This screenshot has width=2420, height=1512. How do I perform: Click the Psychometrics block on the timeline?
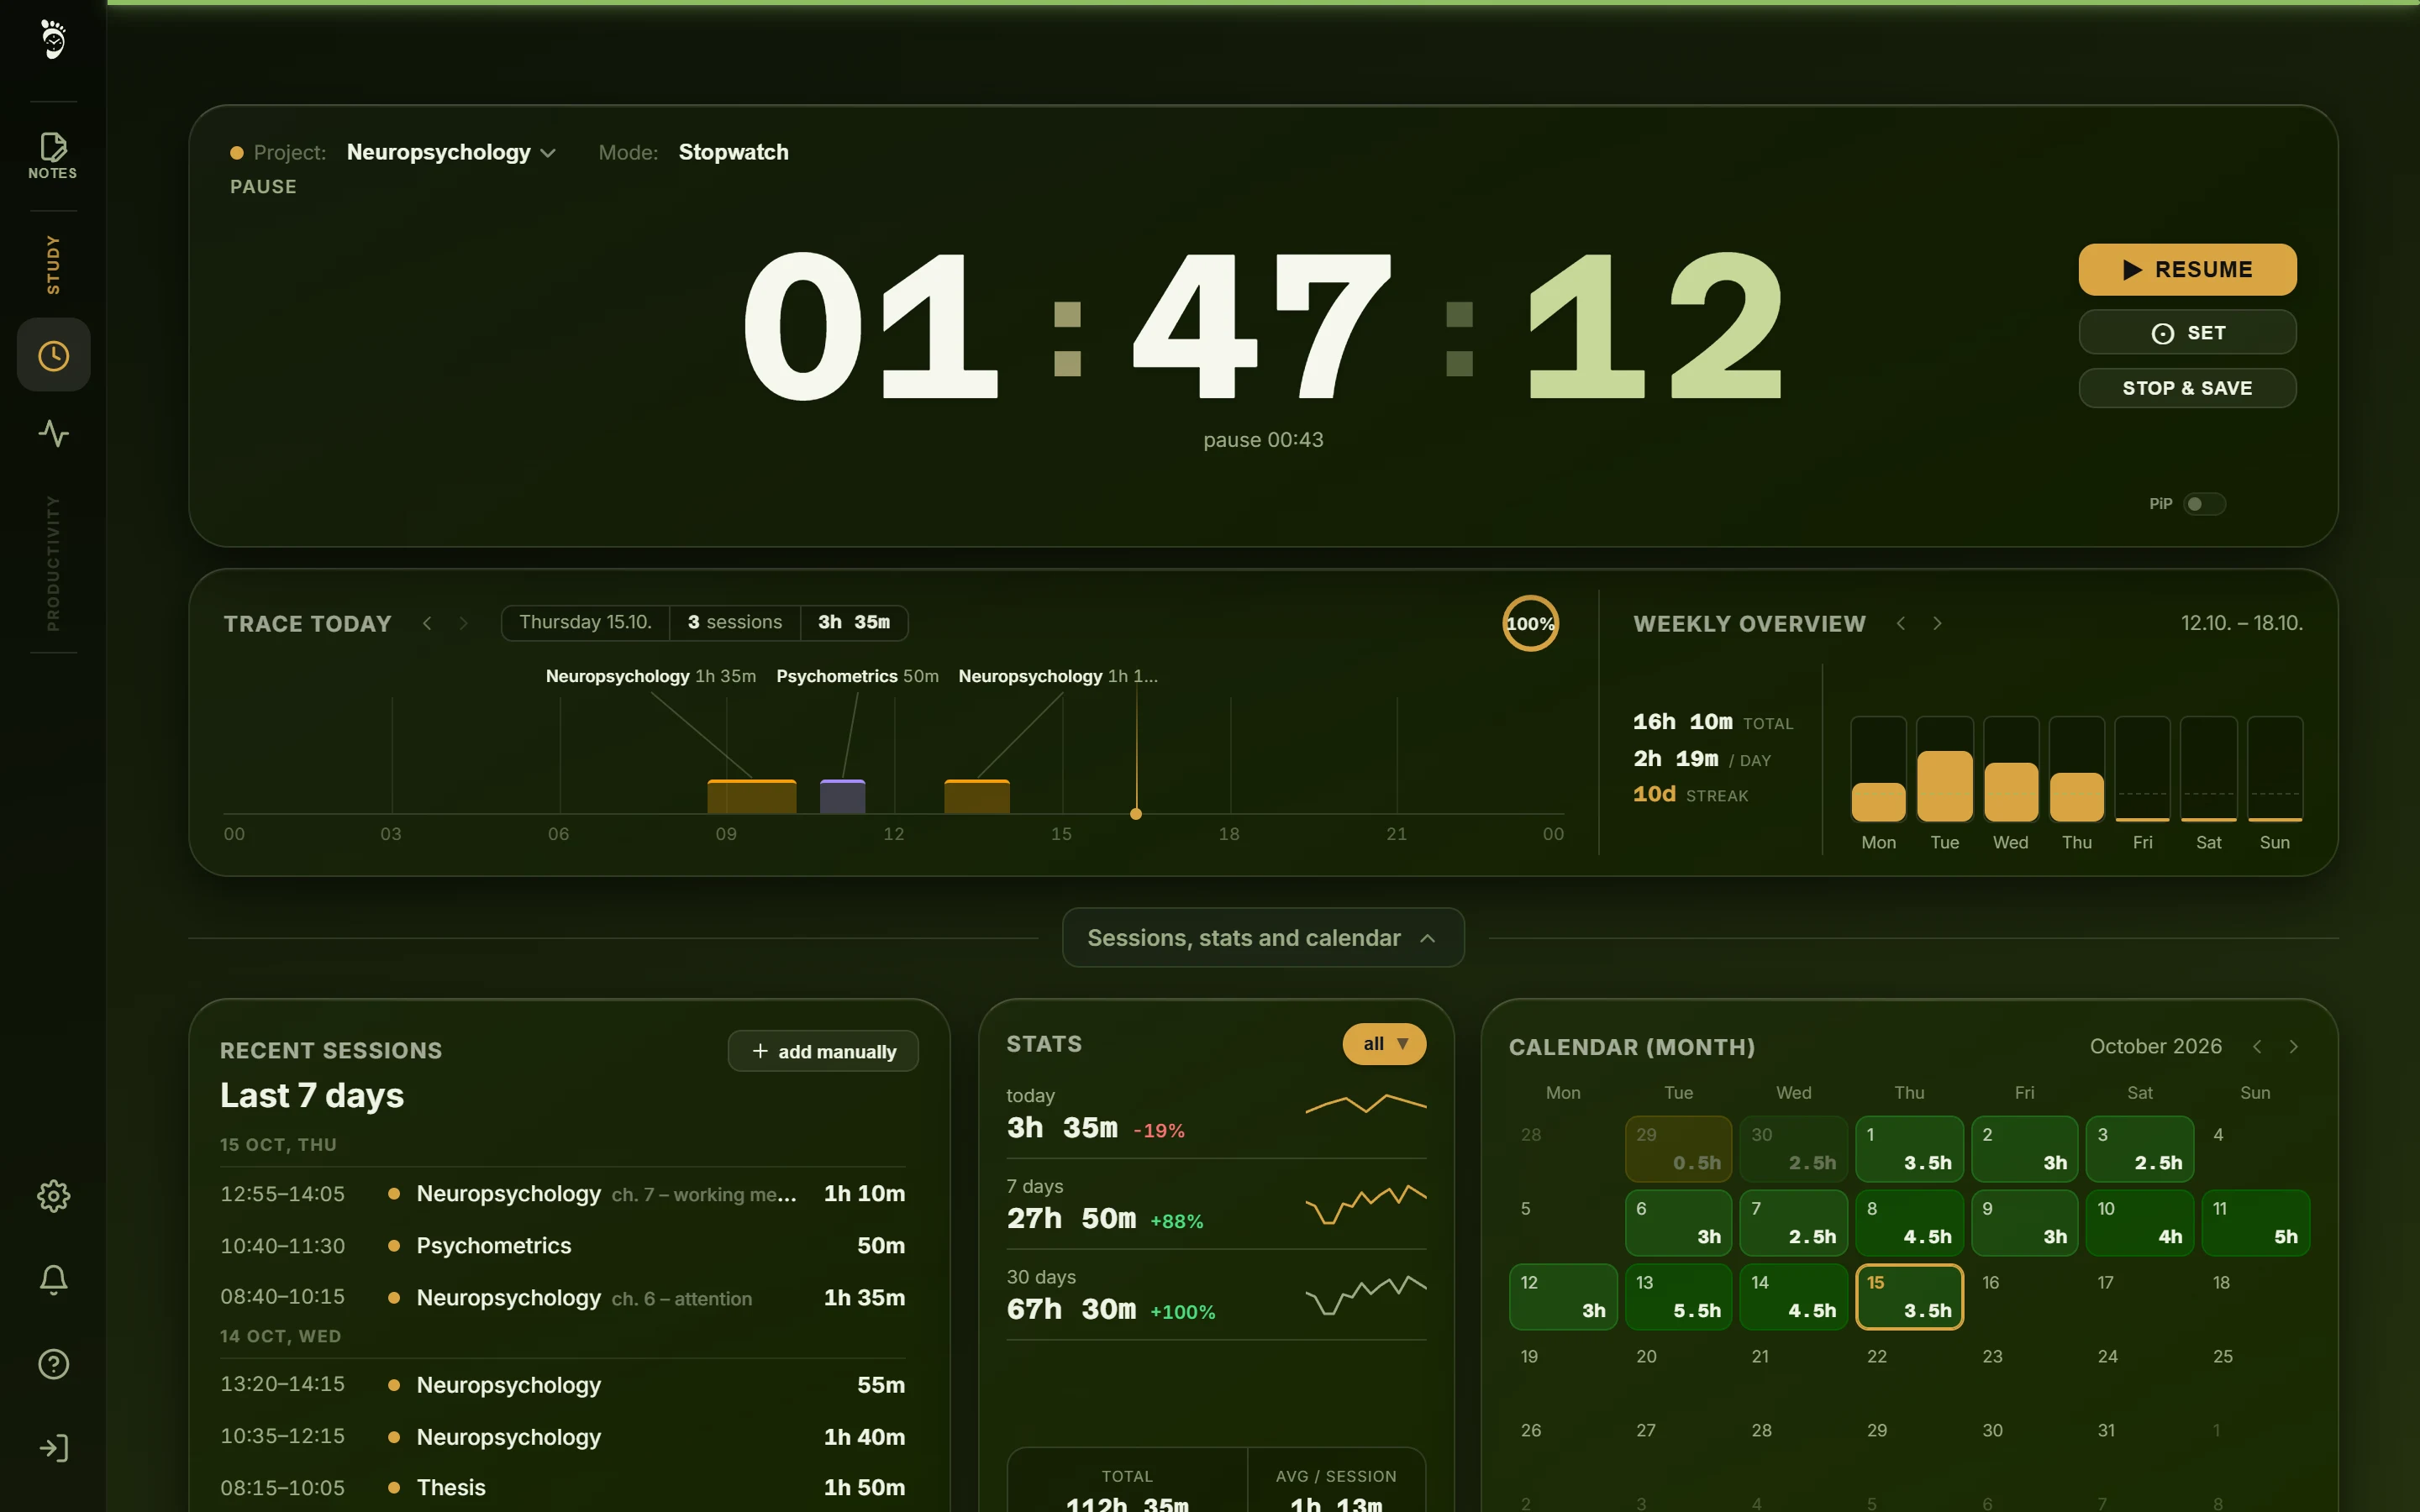point(842,796)
